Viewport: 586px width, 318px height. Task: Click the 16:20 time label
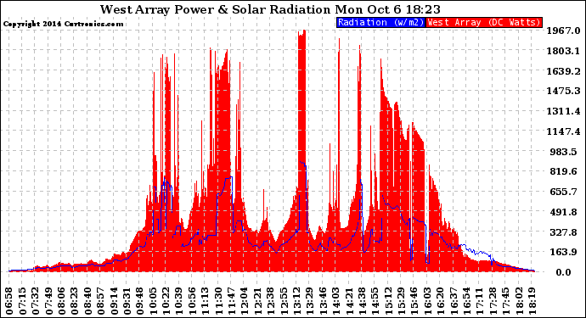440,301
